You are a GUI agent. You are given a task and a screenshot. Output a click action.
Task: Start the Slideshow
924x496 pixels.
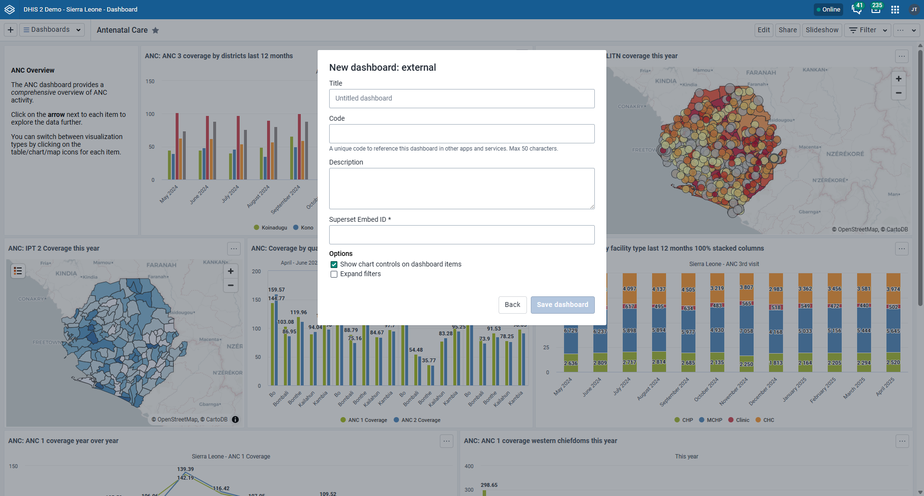pyautogui.click(x=822, y=30)
